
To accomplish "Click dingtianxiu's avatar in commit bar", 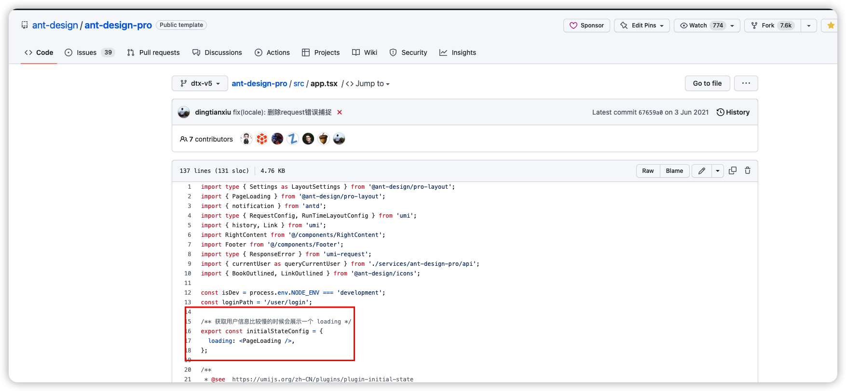I will click(x=184, y=112).
